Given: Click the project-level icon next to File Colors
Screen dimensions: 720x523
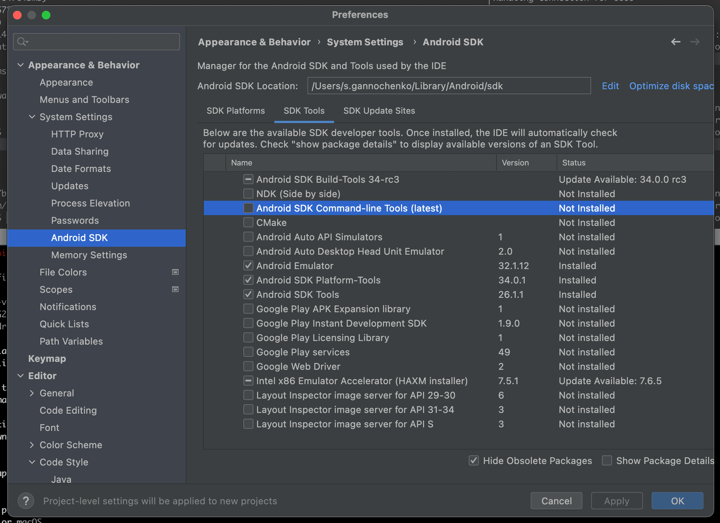Looking at the screenshot, I should (175, 272).
